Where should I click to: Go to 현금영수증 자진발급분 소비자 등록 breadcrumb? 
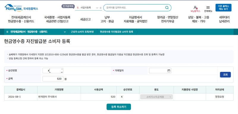pyautogui.click(x=116, y=32)
